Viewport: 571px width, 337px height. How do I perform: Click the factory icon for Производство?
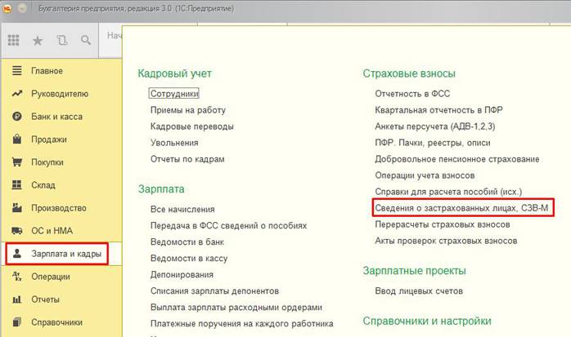click(16, 208)
